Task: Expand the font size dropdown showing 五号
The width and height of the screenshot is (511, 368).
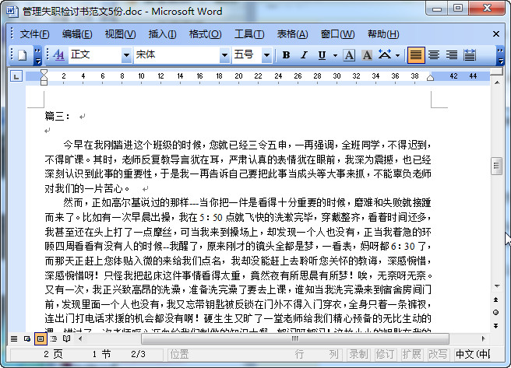Action: (x=266, y=55)
